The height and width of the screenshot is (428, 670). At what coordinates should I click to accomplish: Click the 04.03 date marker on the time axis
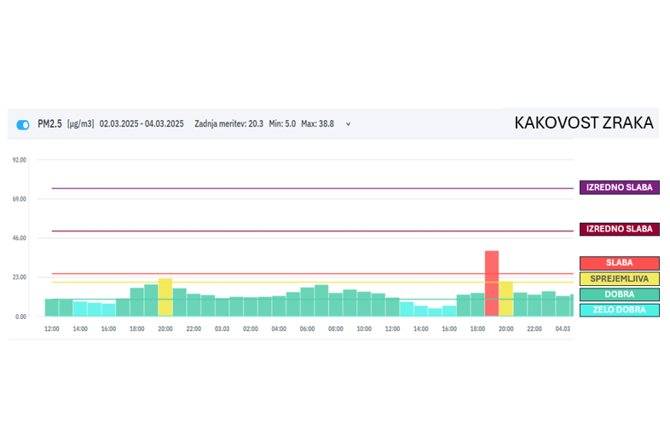[x=563, y=328]
